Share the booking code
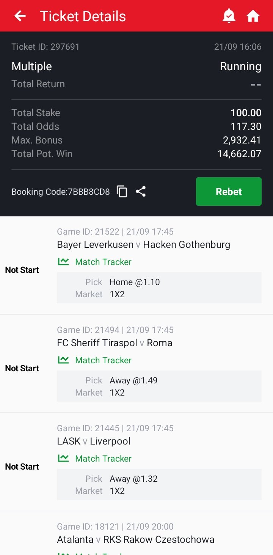The height and width of the screenshot is (555, 273). [x=141, y=192]
